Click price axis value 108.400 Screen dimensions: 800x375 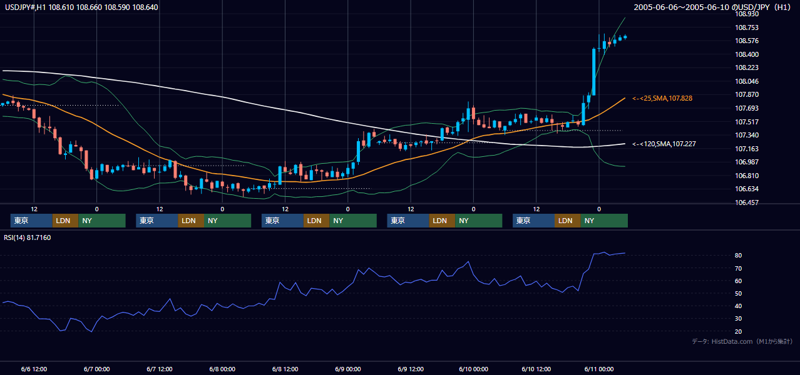coord(747,54)
